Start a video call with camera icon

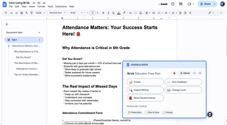189,4
